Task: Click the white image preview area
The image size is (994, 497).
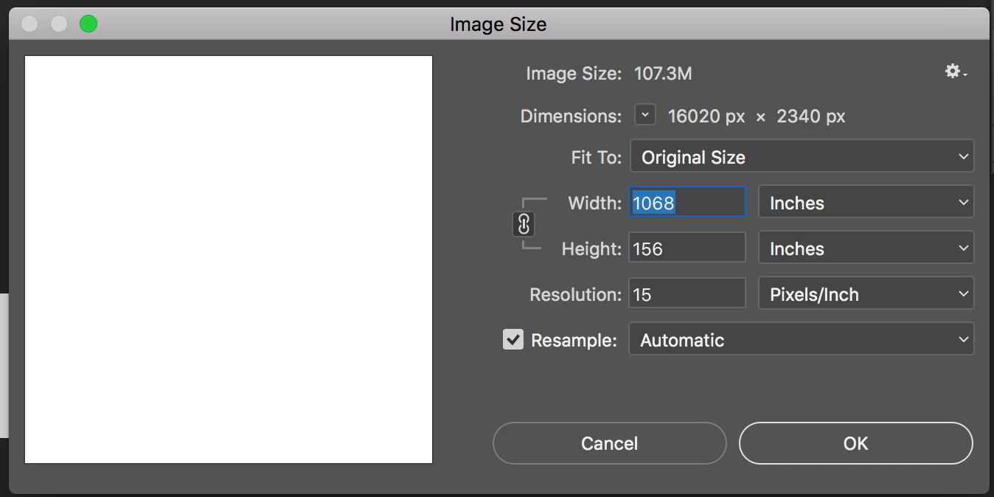Action: click(x=229, y=260)
